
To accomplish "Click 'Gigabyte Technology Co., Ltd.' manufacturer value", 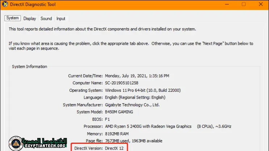I will [x=132, y=105].
